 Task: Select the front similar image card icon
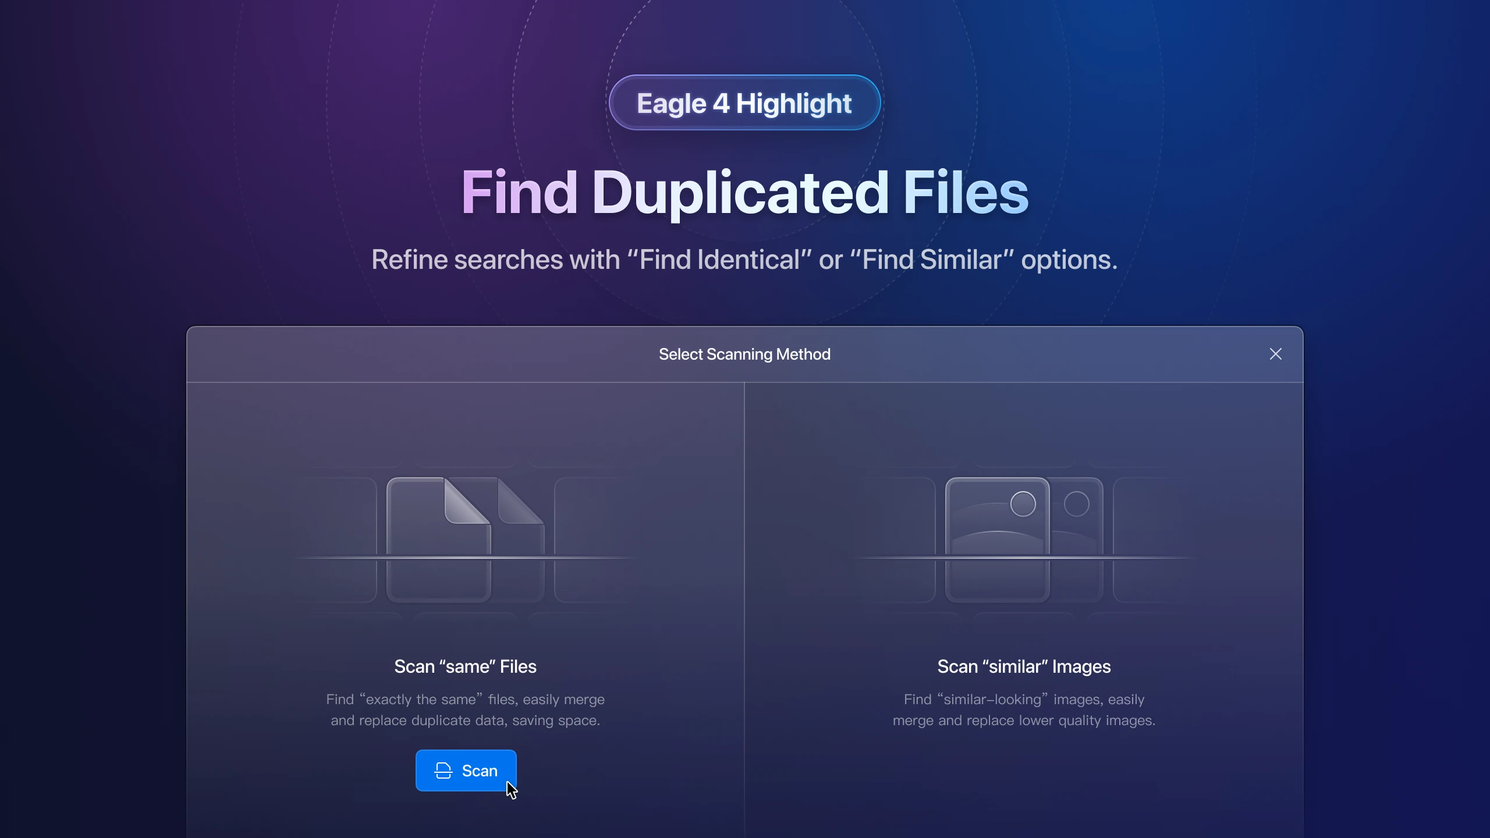[x=997, y=539]
